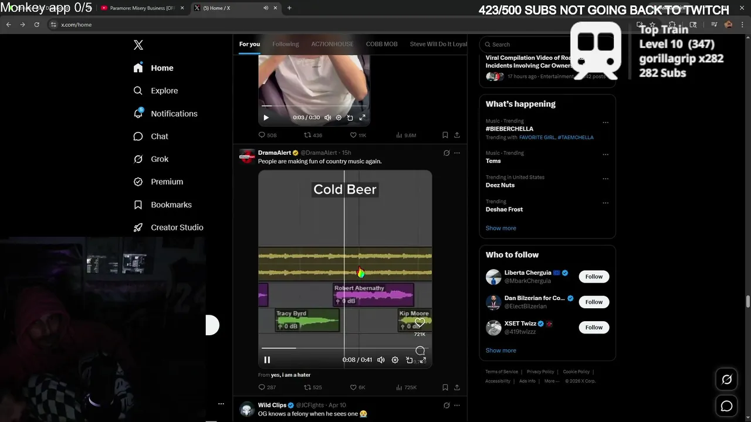This screenshot has height=422, width=751.
Task: Bookmark the DramaAlert post with 725K views
Action: tap(445, 387)
